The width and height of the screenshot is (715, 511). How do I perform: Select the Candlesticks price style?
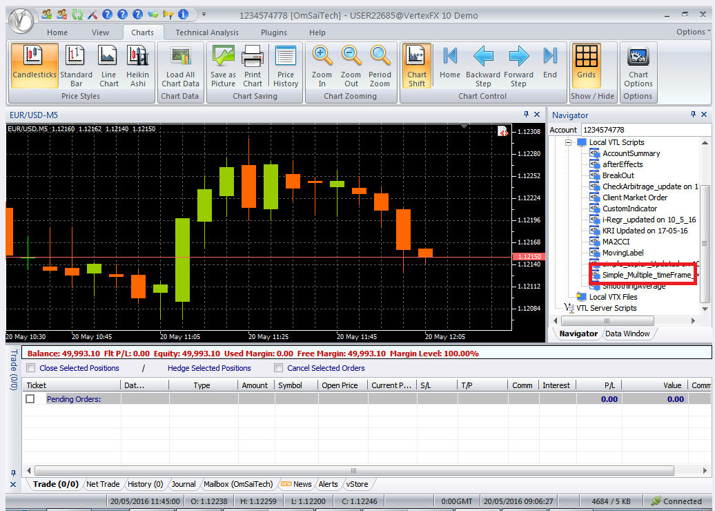tap(34, 66)
